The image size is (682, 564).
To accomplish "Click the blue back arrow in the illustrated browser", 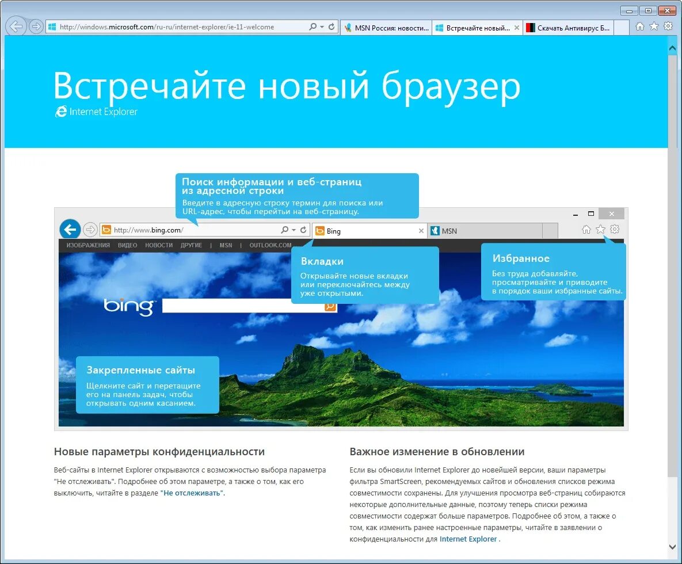I will coord(70,228).
